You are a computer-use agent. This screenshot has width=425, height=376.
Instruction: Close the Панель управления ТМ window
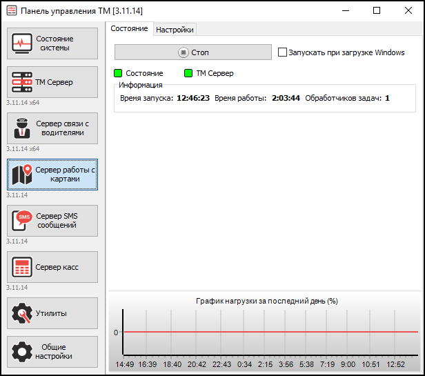click(x=408, y=11)
